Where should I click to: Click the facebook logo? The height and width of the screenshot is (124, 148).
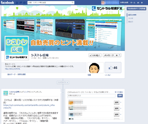tap(7, 2)
